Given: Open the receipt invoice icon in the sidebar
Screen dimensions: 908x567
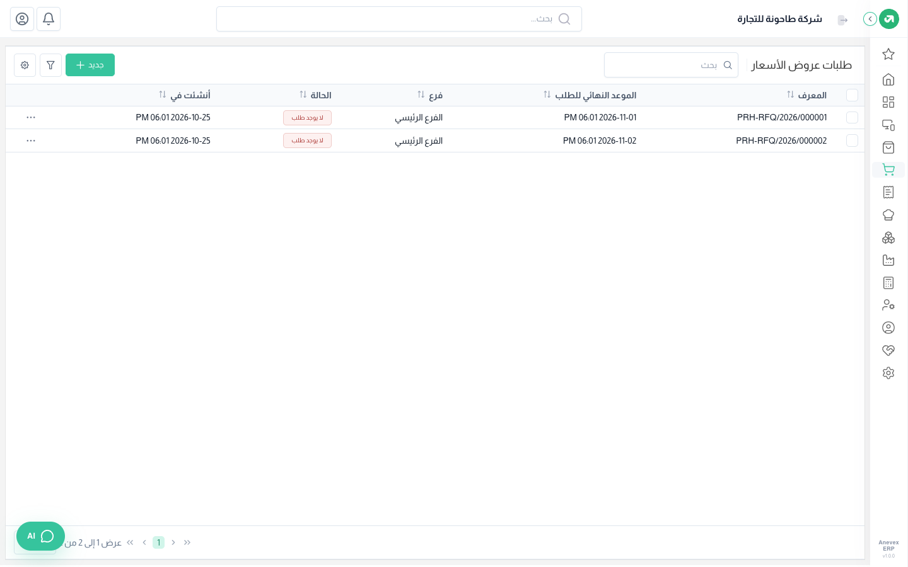Looking at the screenshot, I should 888,192.
